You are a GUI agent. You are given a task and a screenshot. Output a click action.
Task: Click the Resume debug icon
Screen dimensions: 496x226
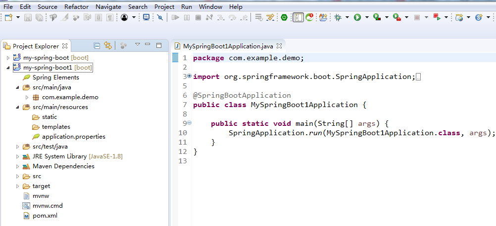[x=175, y=18]
